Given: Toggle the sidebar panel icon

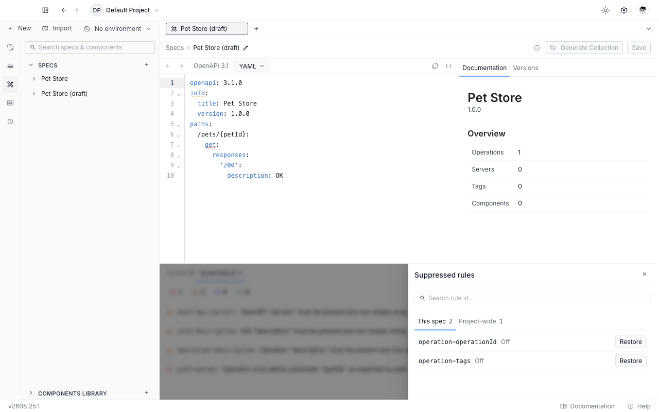Looking at the screenshot, I should click(45, 10).
